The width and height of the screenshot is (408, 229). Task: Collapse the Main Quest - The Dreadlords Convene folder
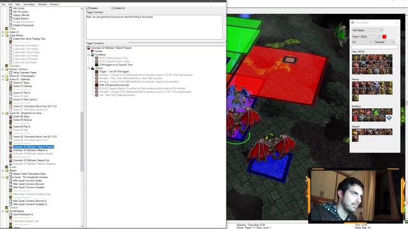pos(3,177)
